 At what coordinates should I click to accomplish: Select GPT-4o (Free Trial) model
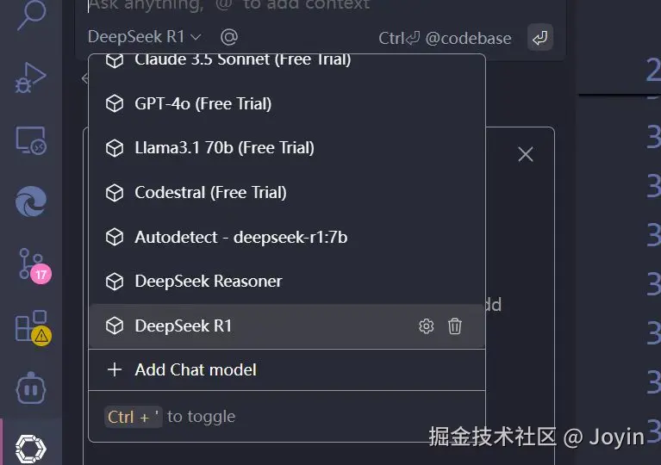(203, 104)
